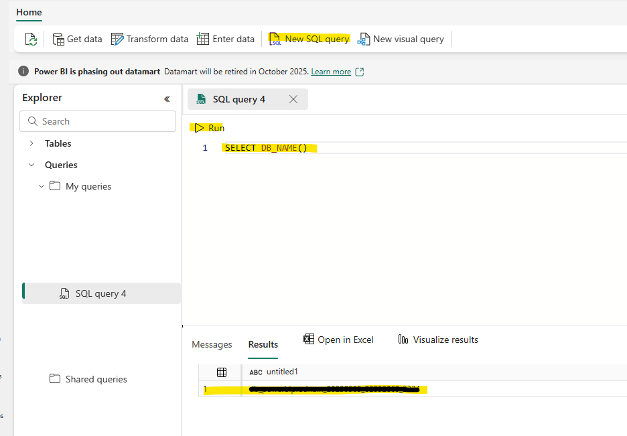Open results in Excel

tap(338, 340)
